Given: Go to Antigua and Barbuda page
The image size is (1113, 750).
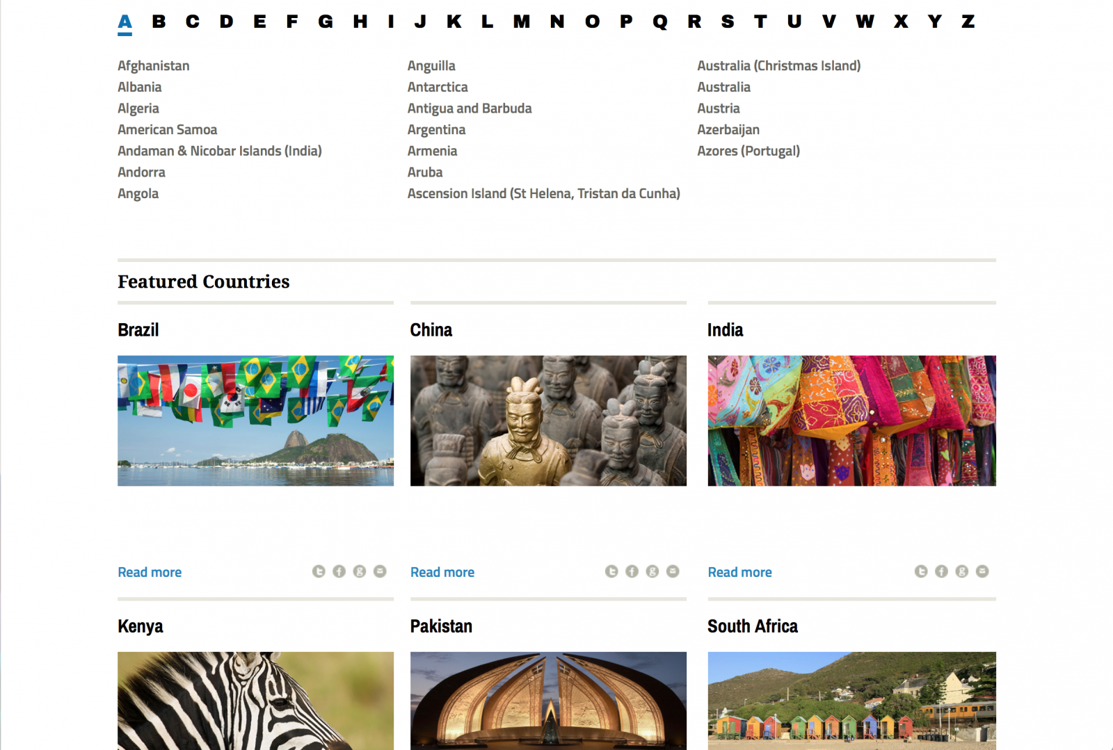Looking at the screenshot, I should tap(470, 108).
